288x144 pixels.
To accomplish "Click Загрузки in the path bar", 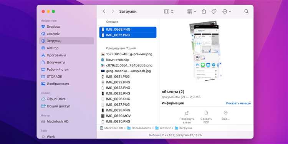I will 184,128.
